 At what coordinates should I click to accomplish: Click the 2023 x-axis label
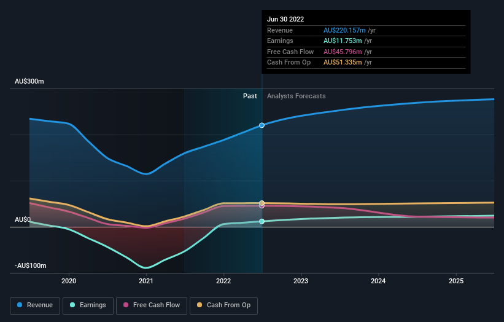point(301,281)
